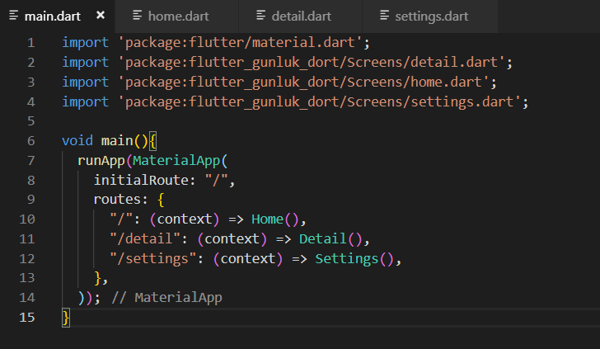Screen dimensions: 600x349
Task: Click the "/settings" route string
Action: tap(153, 258)
